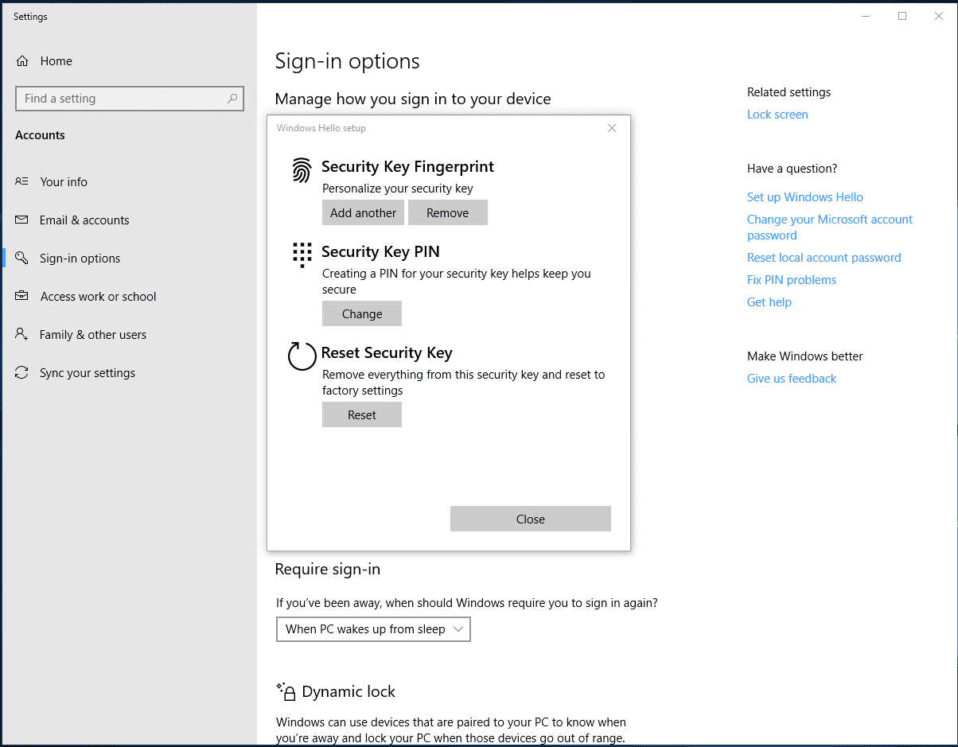Screen dimensions: 958x747
Task: Open the Lock screen related link
Action: coord(777,115)
